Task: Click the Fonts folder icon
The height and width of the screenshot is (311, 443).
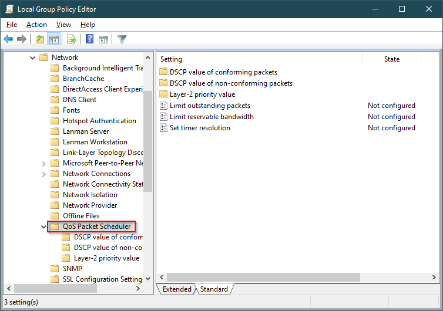Action: pyautogui.click(x=55, y=110)
